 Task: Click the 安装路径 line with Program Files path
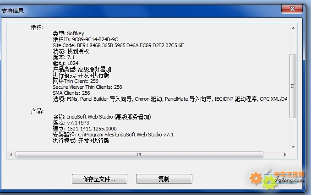pyautogui.click(x=113, y=135)
